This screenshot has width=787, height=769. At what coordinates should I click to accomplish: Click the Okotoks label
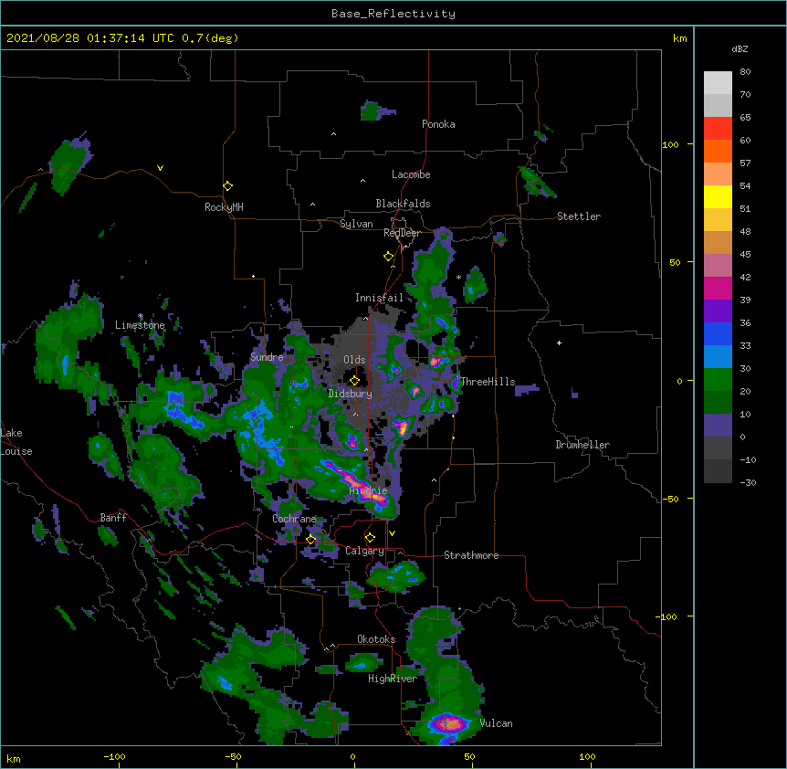pos(376,639)
